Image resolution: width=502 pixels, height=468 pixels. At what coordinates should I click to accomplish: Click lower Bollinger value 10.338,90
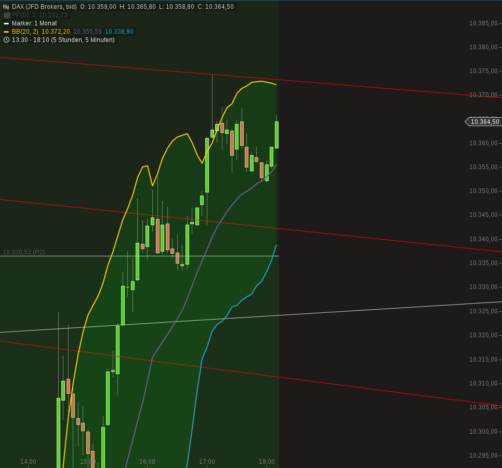[x=119, y=32]
